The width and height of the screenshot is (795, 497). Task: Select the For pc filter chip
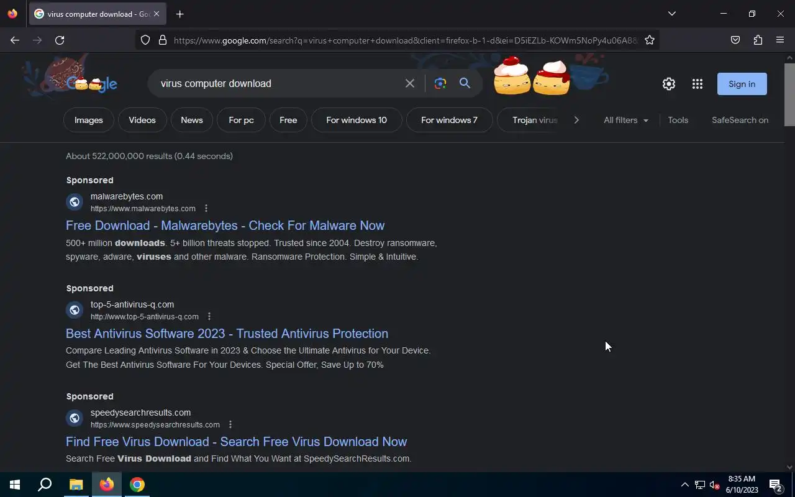(x=241, y=120)
